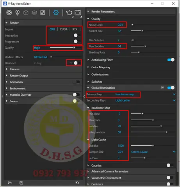Select the RTX engine option
Screen dimensions: 180x187
click(x=75, y=29)
